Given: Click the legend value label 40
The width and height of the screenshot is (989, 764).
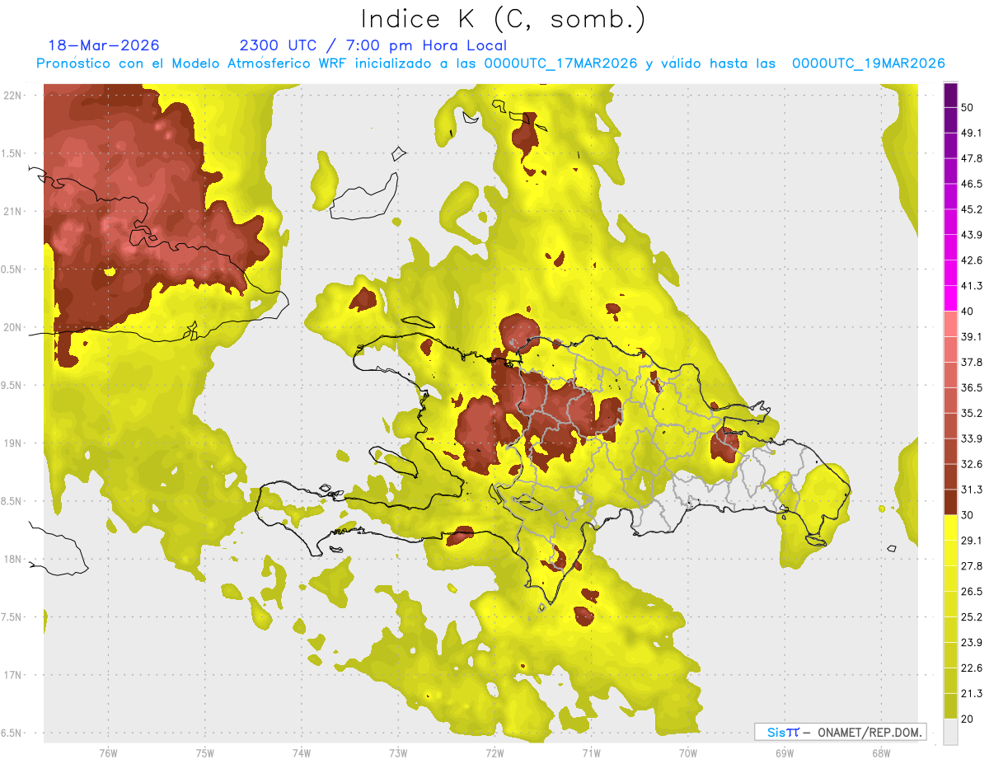Looking at the screenshot, I should click(x=967, y=312).
